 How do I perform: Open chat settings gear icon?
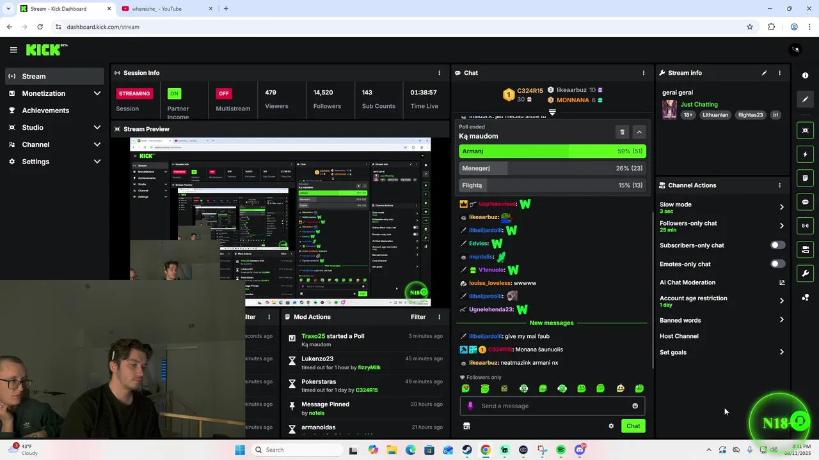611,426
